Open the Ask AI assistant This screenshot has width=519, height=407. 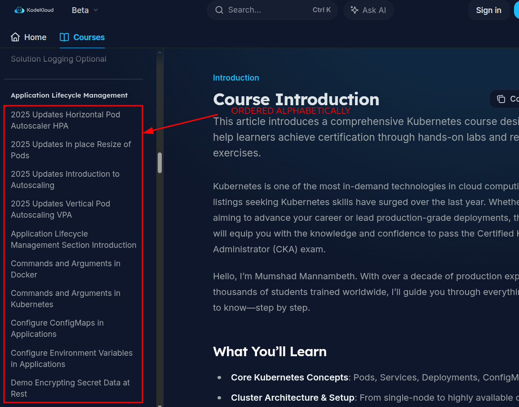(x=368, y=10)
